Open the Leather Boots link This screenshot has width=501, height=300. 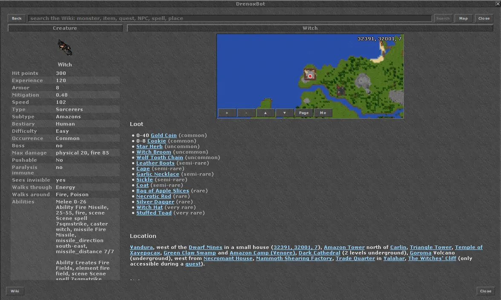click(155, 163)
